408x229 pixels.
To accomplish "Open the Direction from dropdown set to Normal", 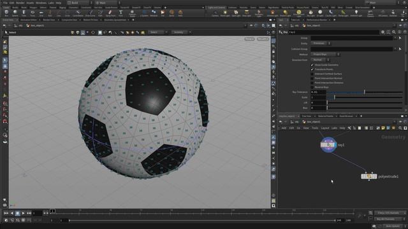I will pyautogui.click(x=320, y=60).
